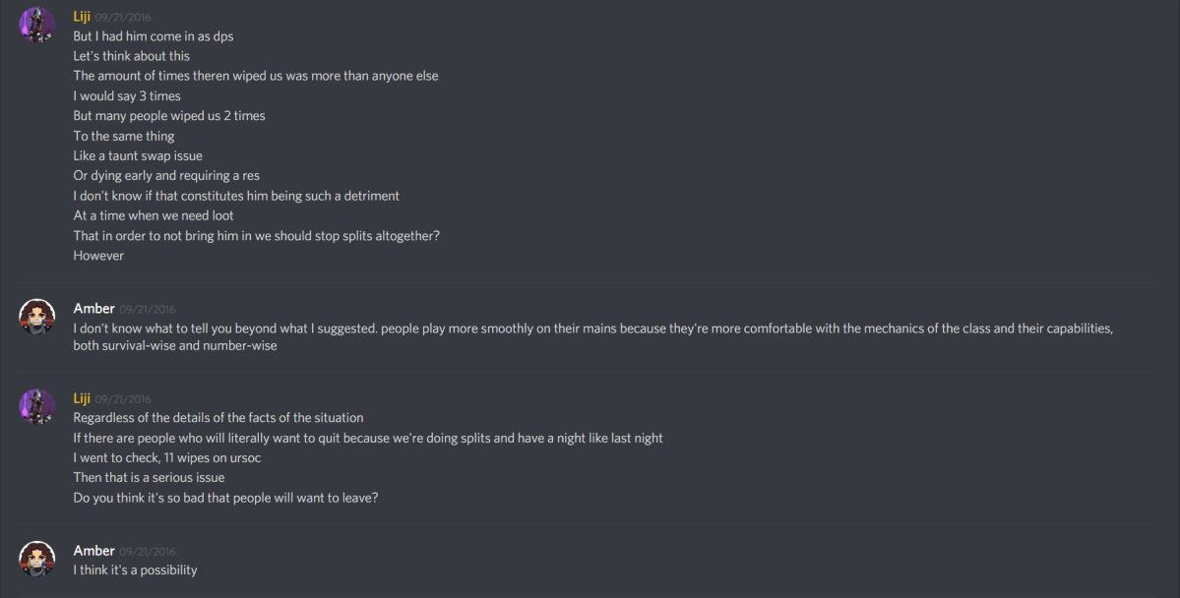1180x598 pixels.
Task: Click the username Liji at the top
Action: tap(81, 16)
